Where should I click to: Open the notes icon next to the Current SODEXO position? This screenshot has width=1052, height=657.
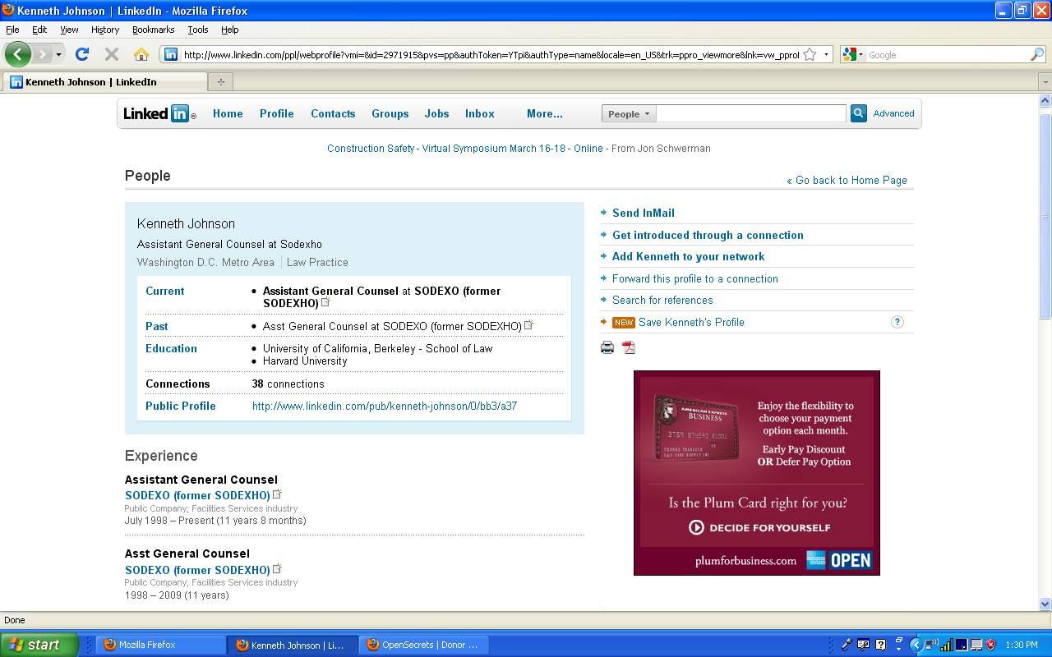[326, 301]
